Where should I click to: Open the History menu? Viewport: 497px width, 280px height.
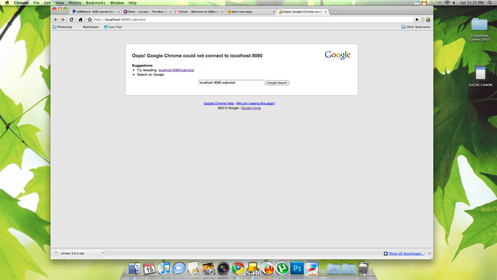[x=75, y=3]
